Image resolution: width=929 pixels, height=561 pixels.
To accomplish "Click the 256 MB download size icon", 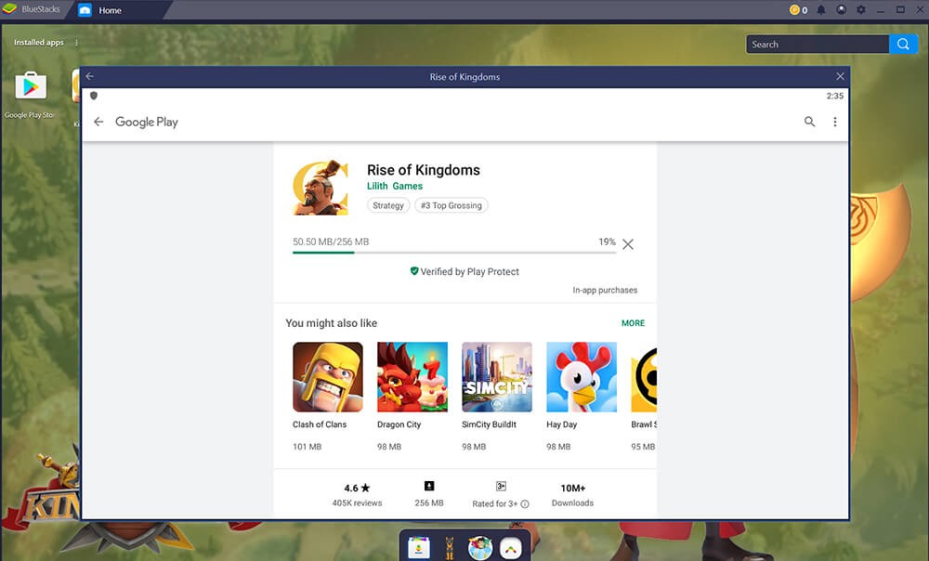I will [429, 487].
